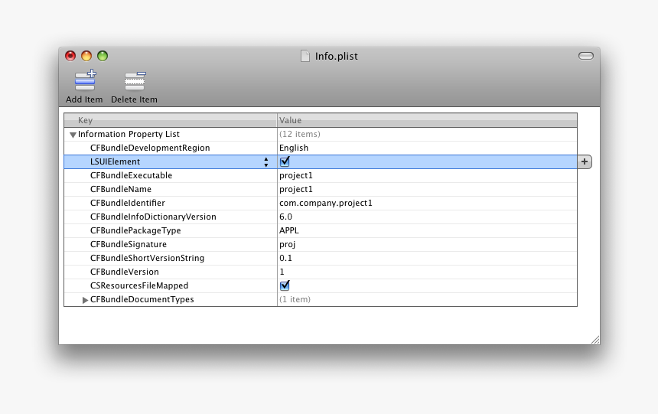Viewport: 658px width, 414px height.
Task: Click the com.company.project1 value
Action: coord(326,204)
